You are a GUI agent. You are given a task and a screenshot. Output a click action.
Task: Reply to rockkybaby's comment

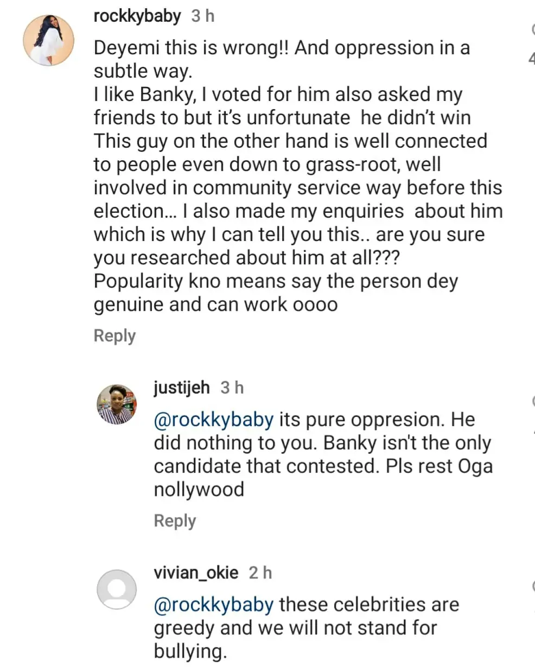pyautogui.click(x=114, y=336)
